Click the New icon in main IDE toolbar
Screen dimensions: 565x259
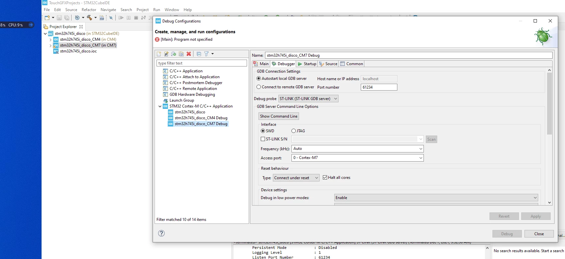pyautogui.click(x=47, y=18)
